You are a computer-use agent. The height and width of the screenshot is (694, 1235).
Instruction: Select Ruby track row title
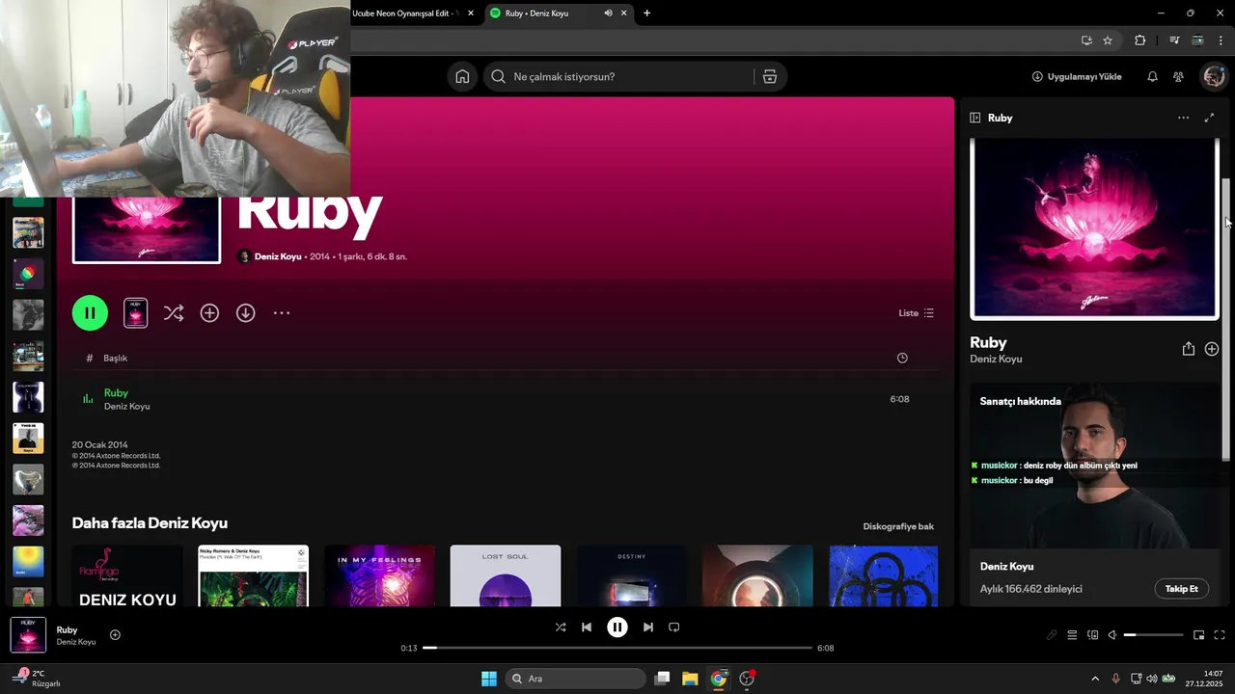coord(116,393)
